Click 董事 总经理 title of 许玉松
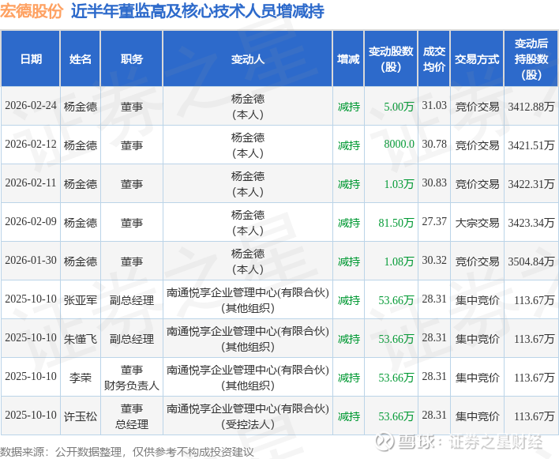Screen dimensions: 559x459 pos(132,416)
